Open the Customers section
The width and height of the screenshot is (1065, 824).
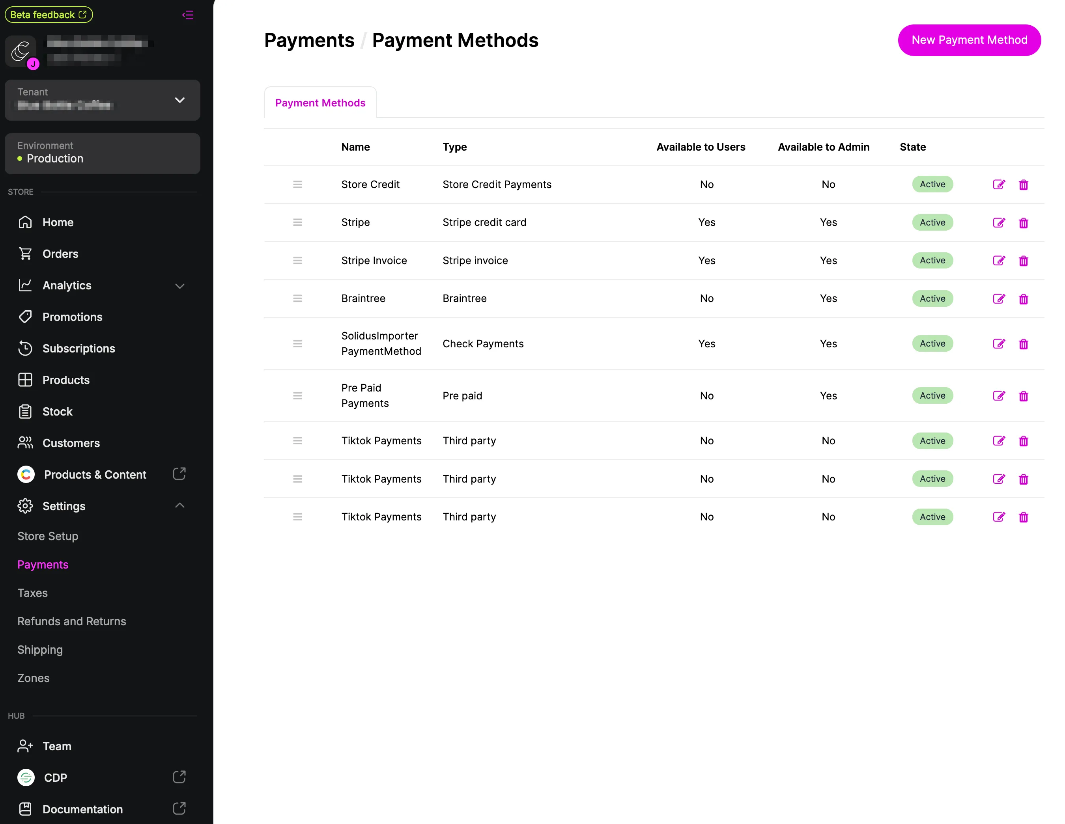click(x=71, y=443)
